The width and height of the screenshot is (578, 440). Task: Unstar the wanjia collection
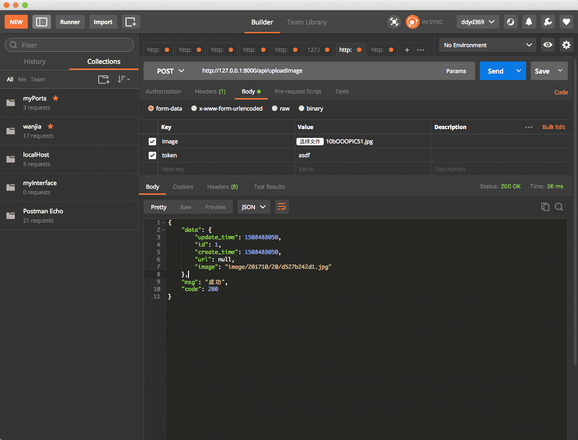50,126
